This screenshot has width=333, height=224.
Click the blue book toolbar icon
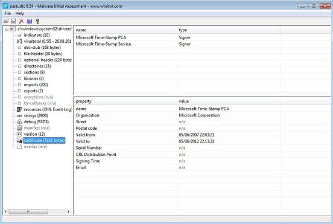coord(30,21)
